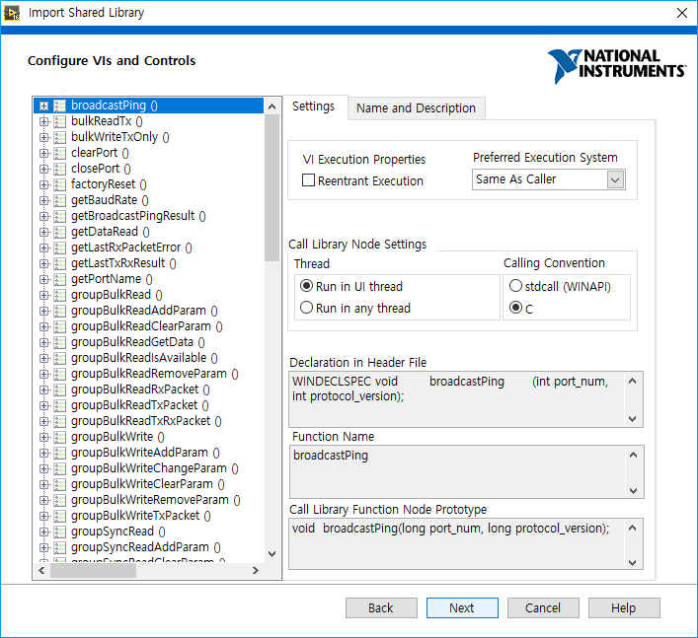Switch to Name and Description tab

coord(416,108)
